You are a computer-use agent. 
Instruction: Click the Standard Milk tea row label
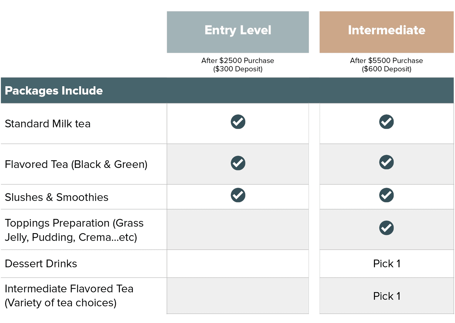[x=48, y=124]
